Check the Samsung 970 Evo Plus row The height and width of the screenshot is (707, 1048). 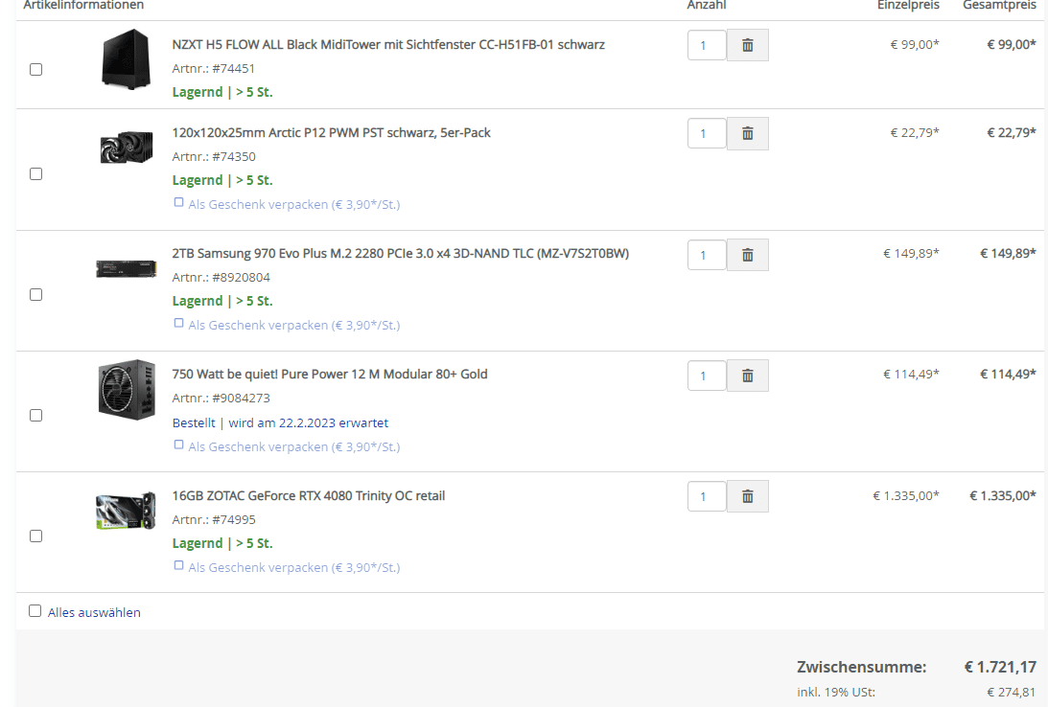coord(36,294)
